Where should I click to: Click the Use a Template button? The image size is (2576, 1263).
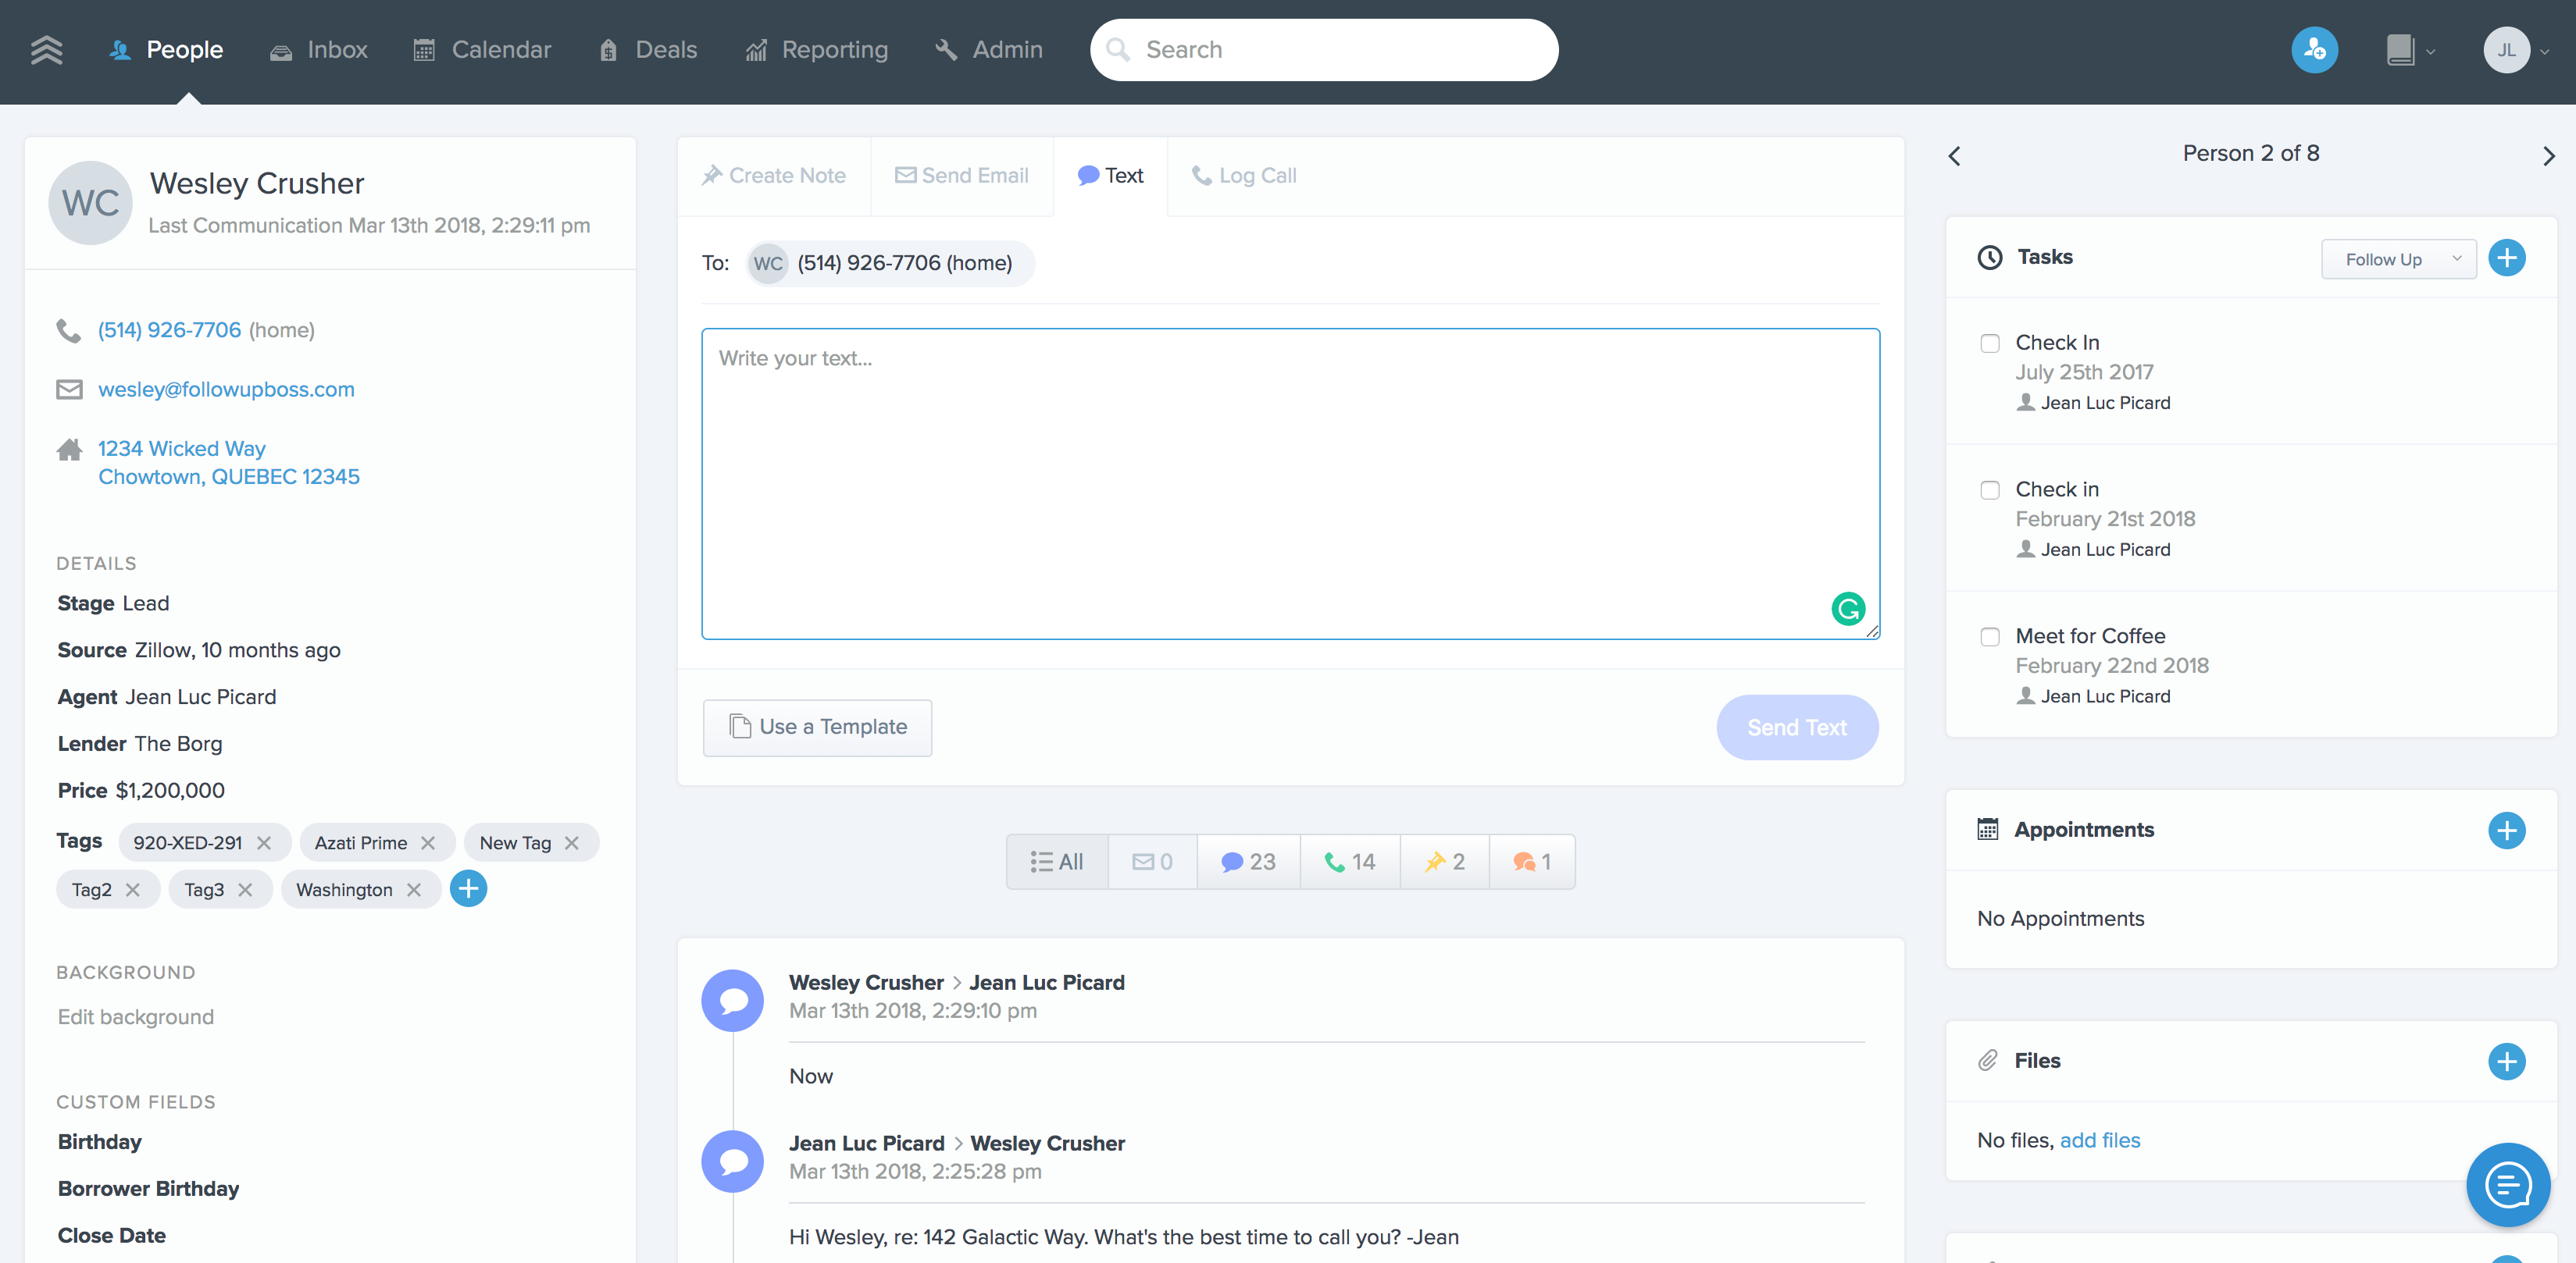(817, 727)
